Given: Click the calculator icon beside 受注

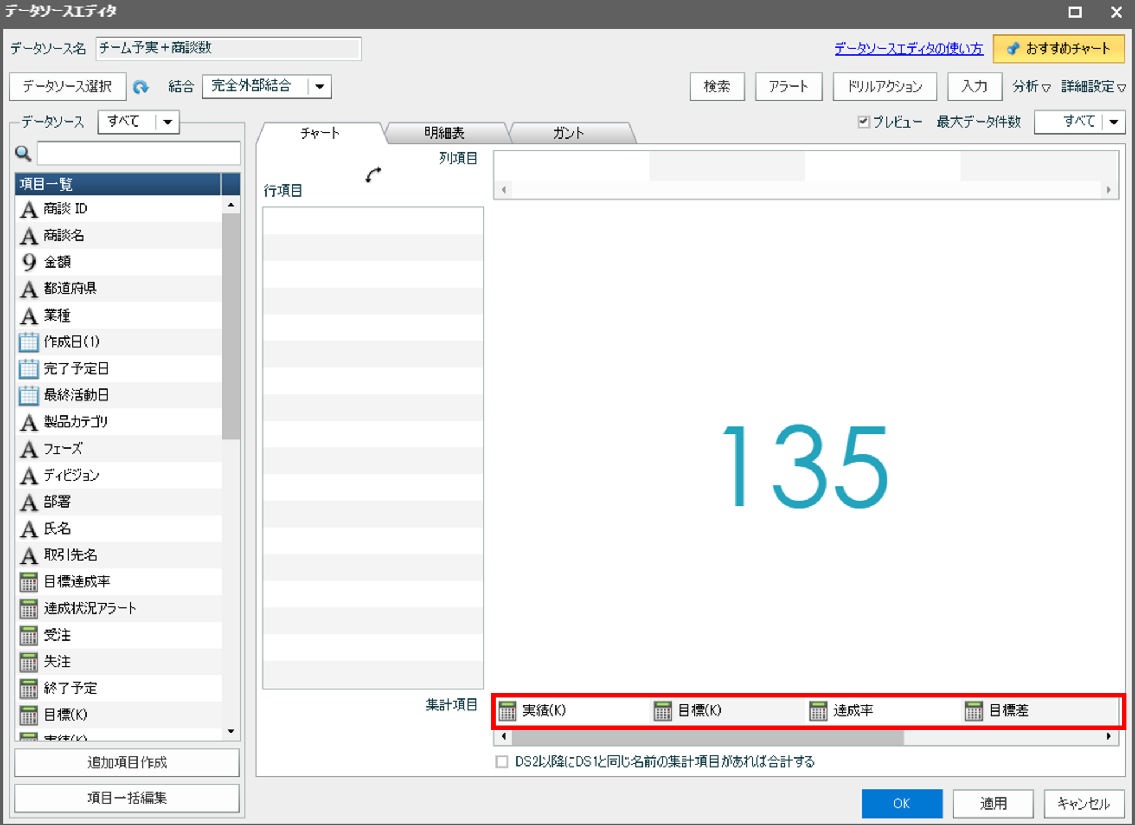Looking at the screenshot, I should click(29, 635).
